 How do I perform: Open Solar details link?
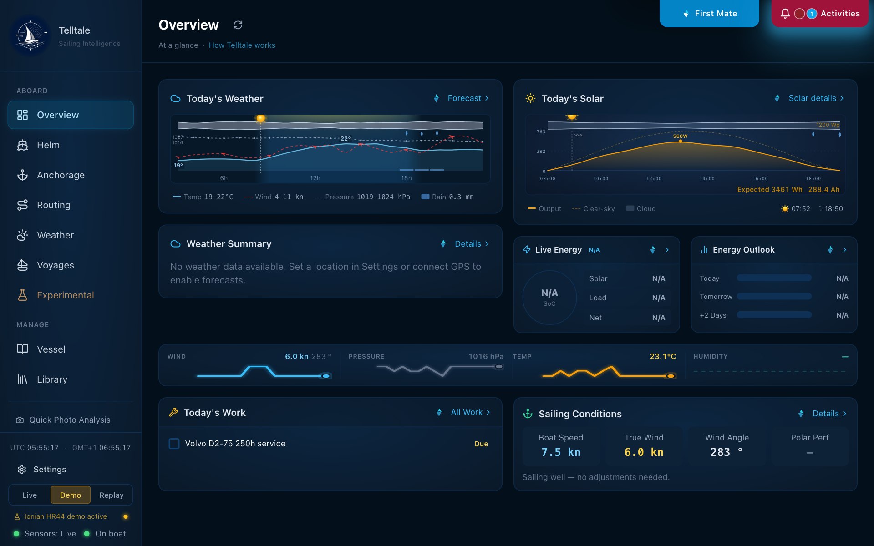click(816, 98)
